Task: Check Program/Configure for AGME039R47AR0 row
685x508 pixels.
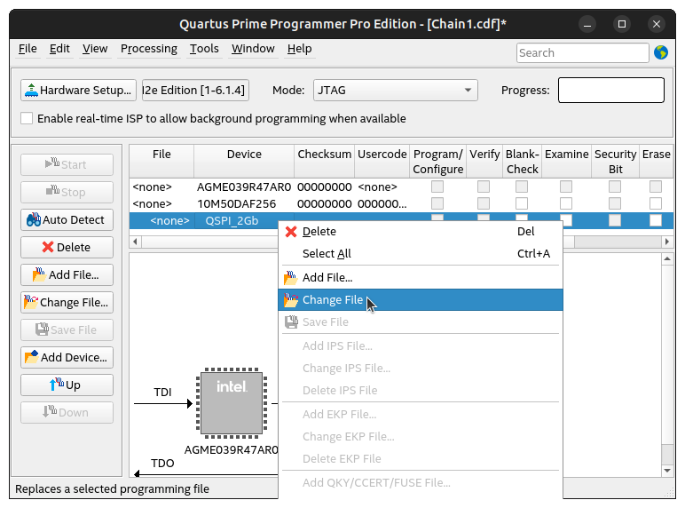Action: (x=437, y=187)
